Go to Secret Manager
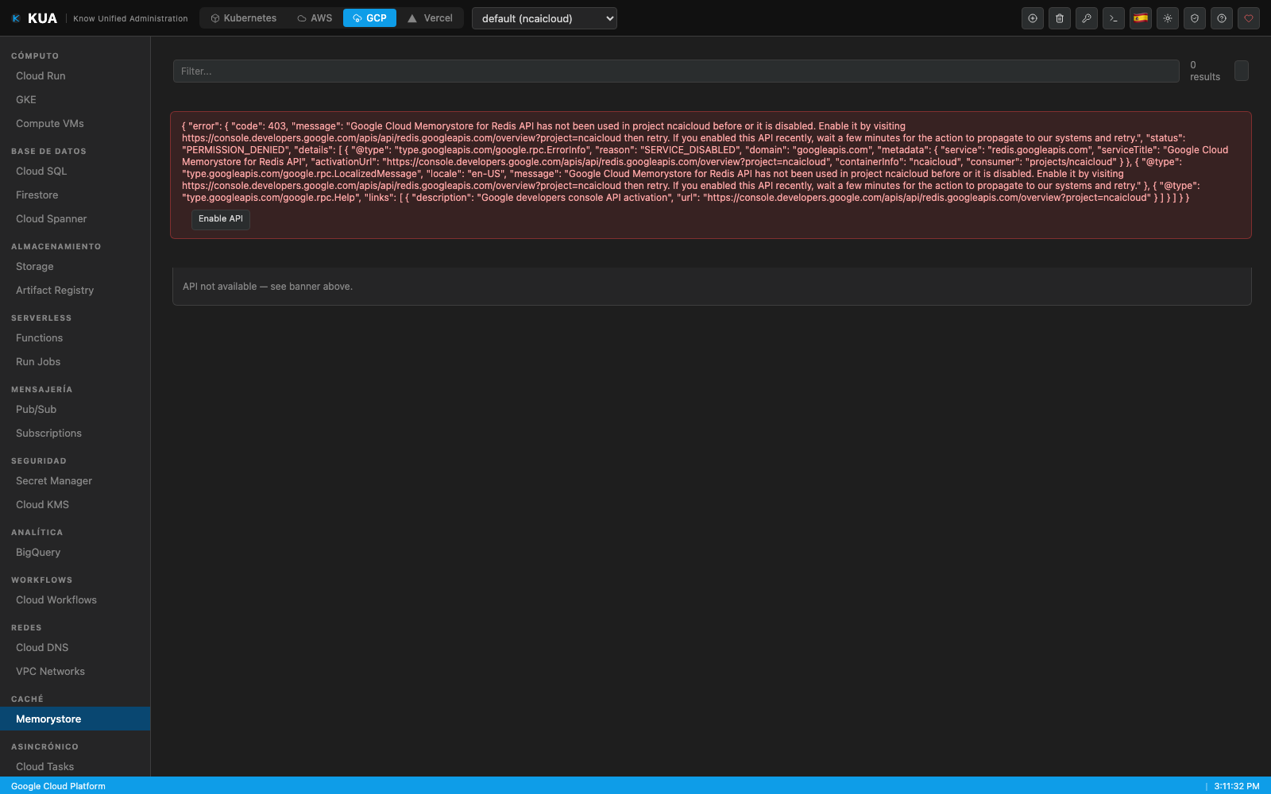The height and width of the screenshot is (794, 1271). pyautogui.click(x=75, y=481)
